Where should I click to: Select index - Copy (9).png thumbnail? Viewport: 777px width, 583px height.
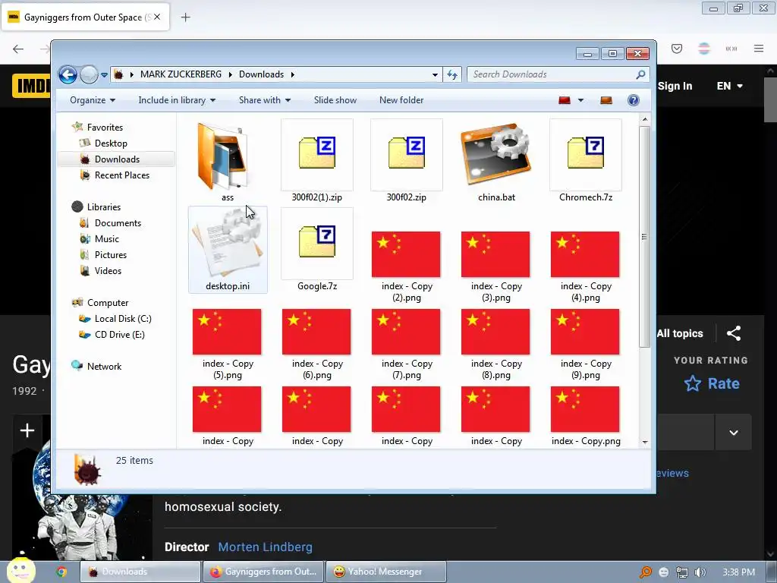pos(585,332)
